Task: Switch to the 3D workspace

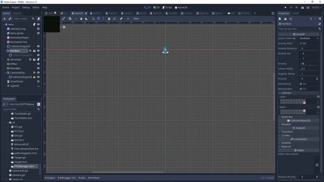Action: pyautogui.click(x=156, y=8)
